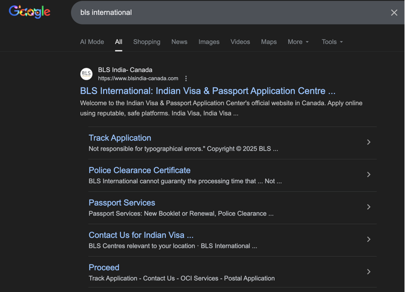The image size is (405, 292).
Task: Switch to the Videos tab
Action: 240,42
